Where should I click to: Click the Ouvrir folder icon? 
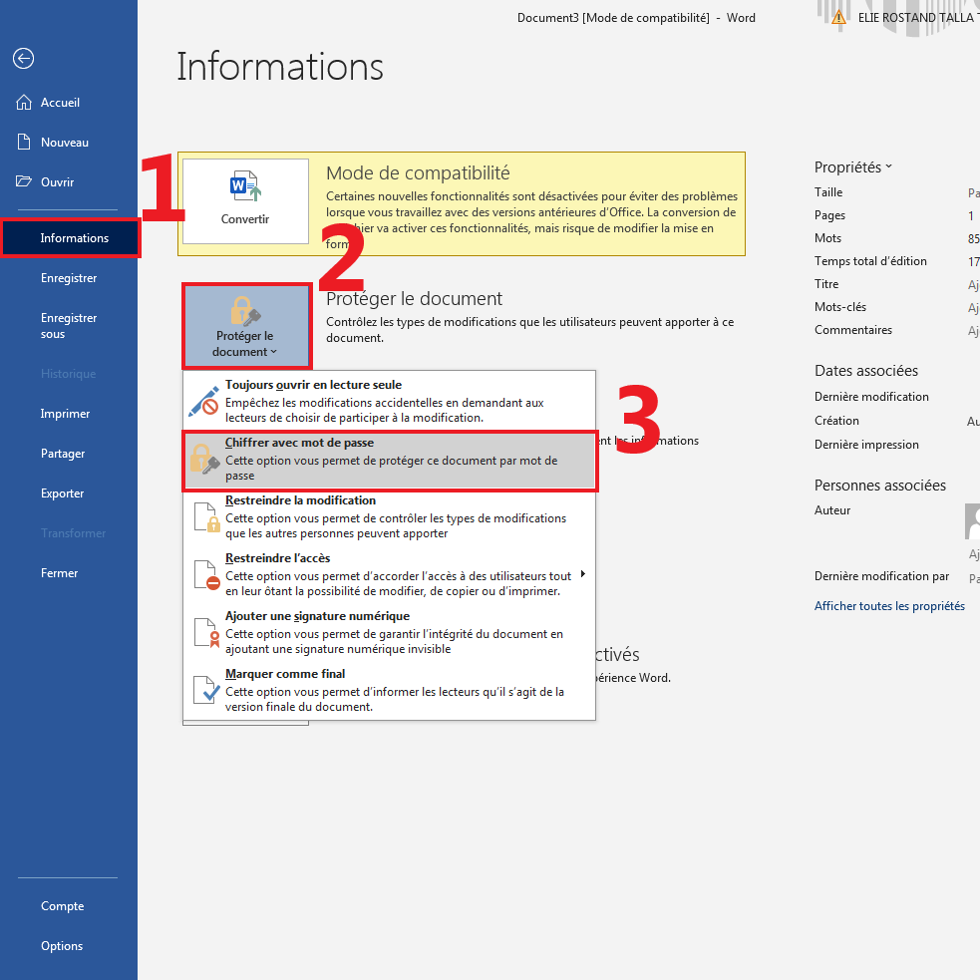click(x=24, y=182)
